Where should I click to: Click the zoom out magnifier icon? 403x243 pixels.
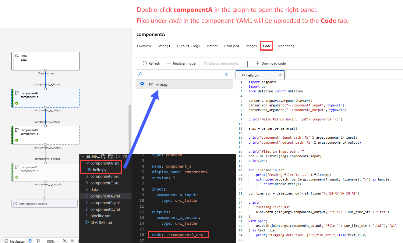[x=72, y=241]
